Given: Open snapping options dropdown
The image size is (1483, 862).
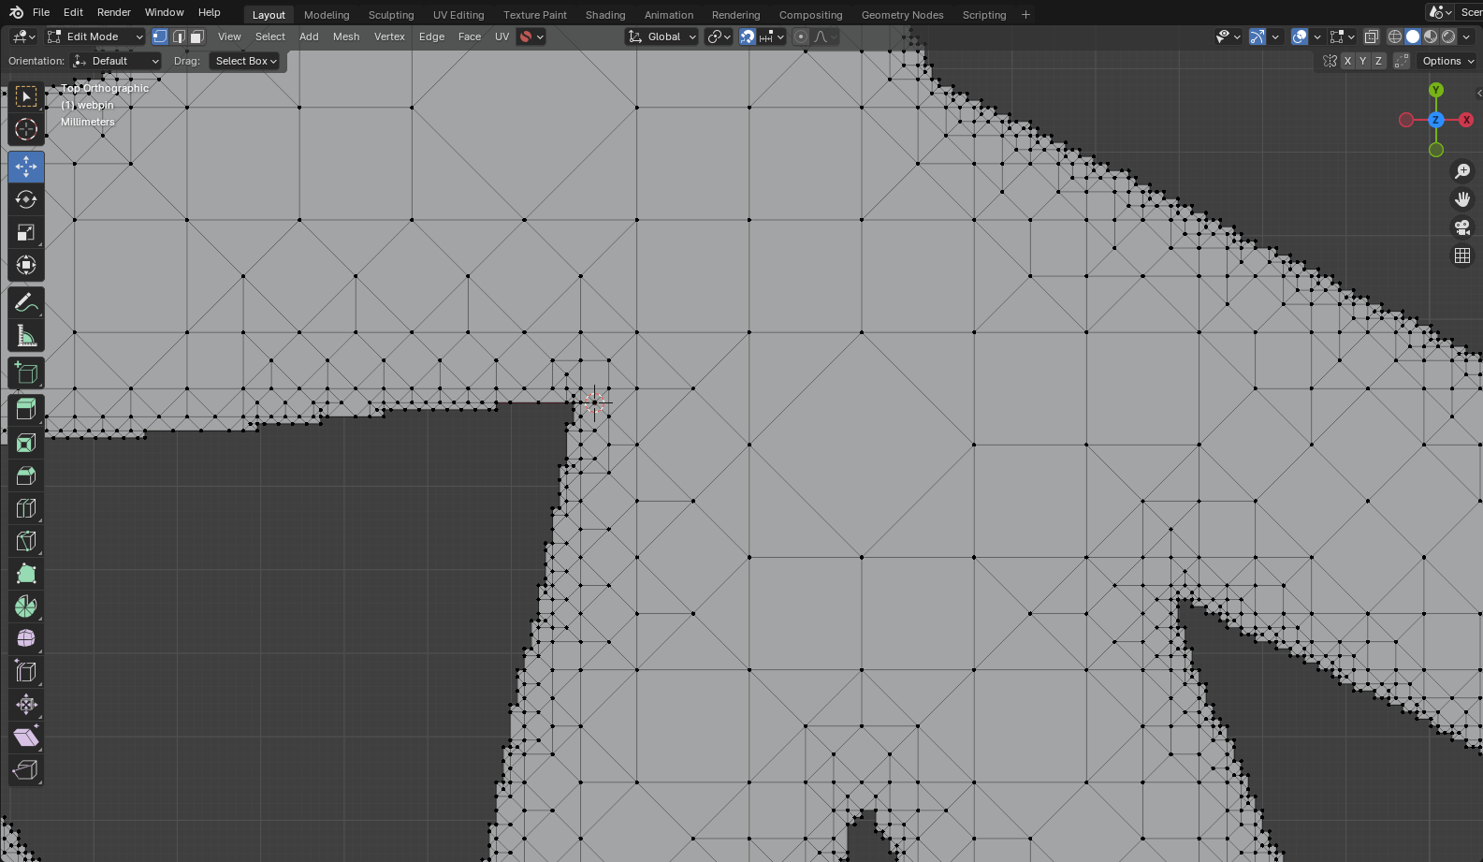Looking at the screenshot, I should point(772,37).
